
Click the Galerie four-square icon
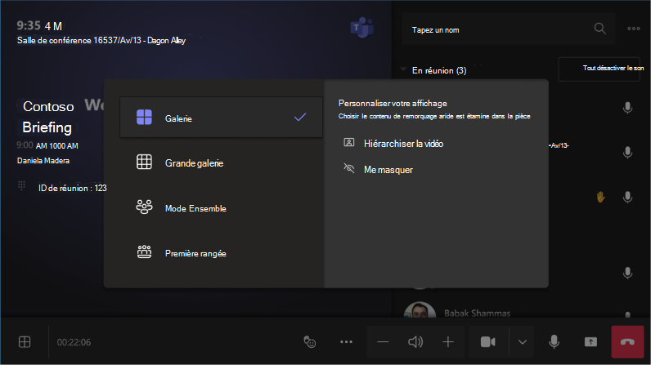144,118
